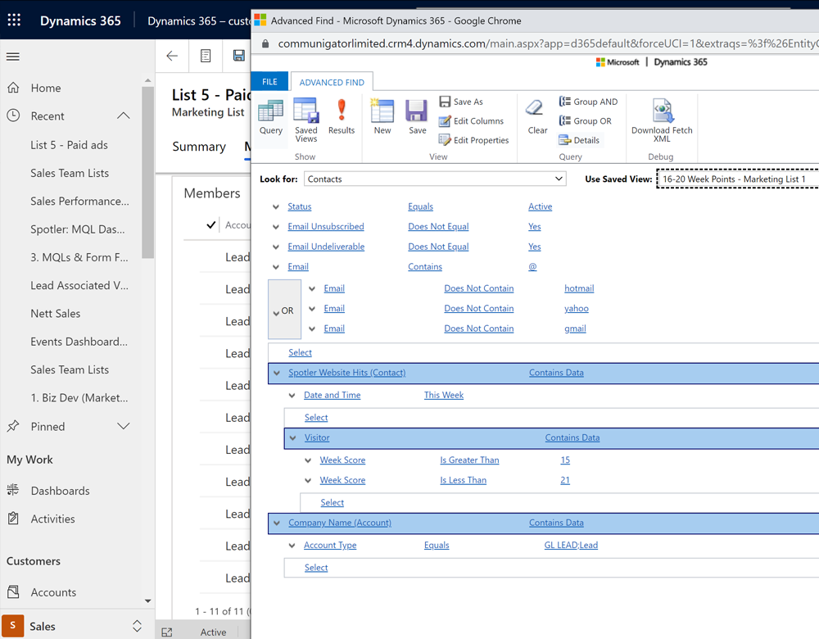819x639 pixels.
Task: Apply Group OR to selected rows
Action: point(585,121)
